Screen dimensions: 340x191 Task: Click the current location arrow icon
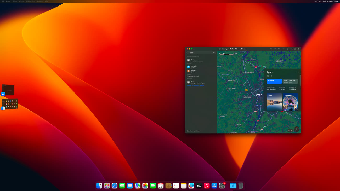click(271, 49)
